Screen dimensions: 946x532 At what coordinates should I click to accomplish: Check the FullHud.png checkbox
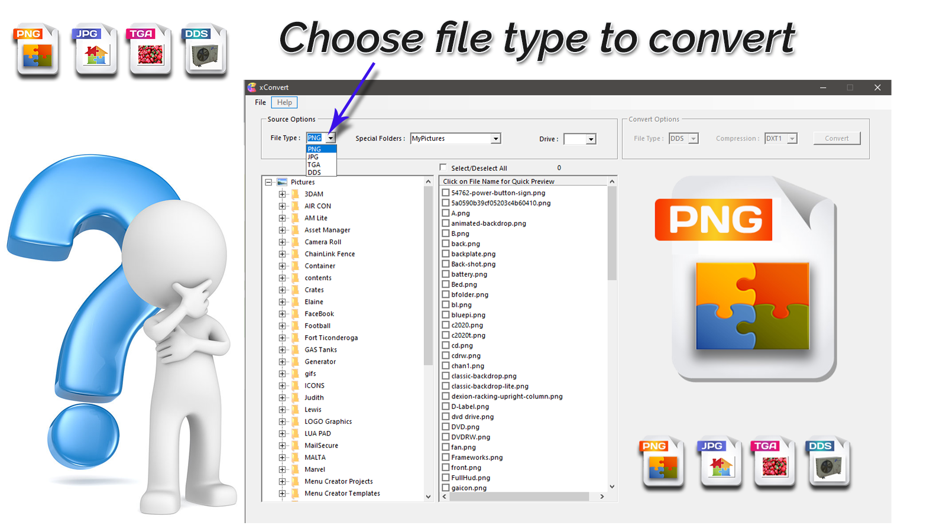click(x=446, y=478)
